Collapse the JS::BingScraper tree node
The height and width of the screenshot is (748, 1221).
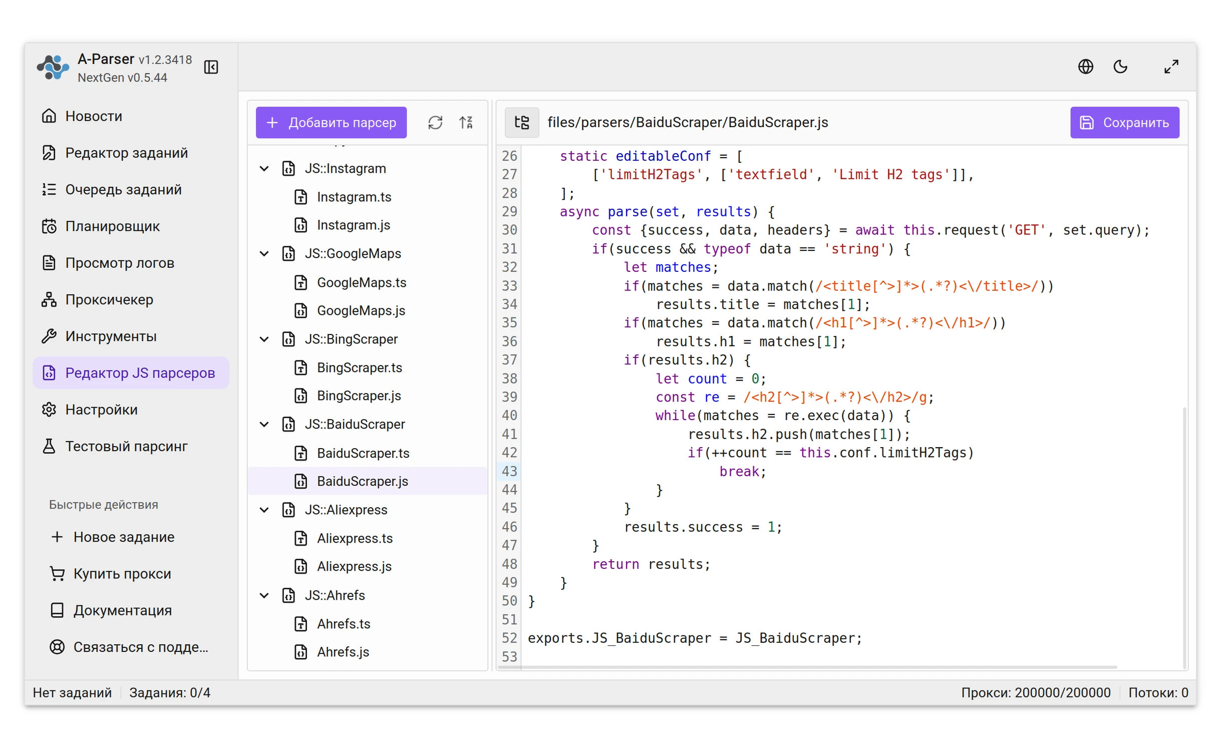[x=264, y=339]
